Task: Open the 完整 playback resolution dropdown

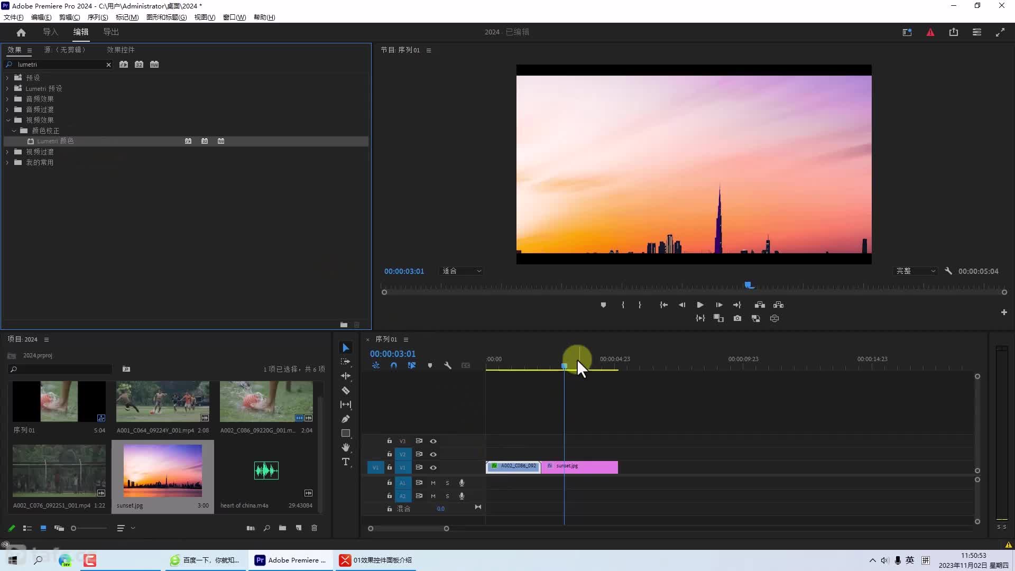Action: coord(916,271)
